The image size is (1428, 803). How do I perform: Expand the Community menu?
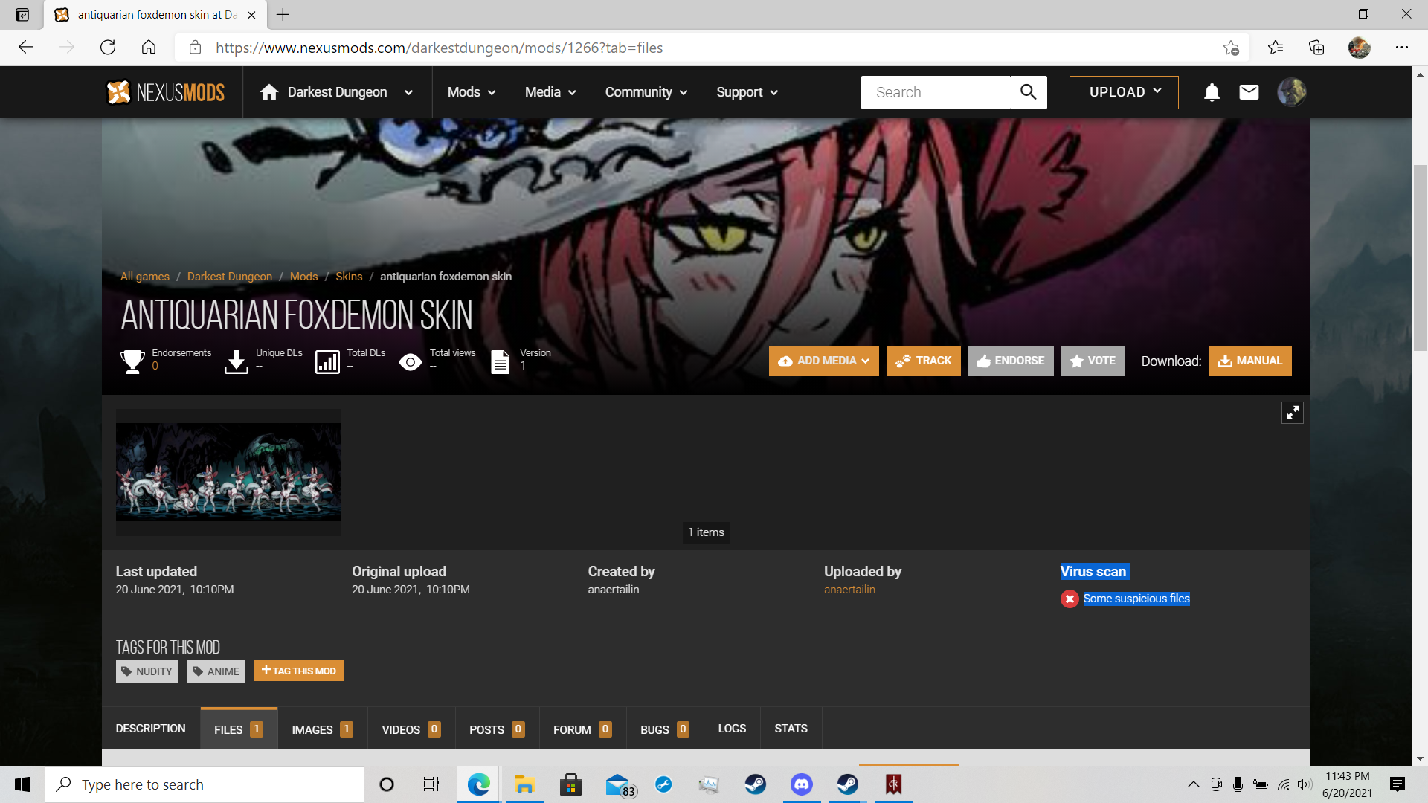646,92
